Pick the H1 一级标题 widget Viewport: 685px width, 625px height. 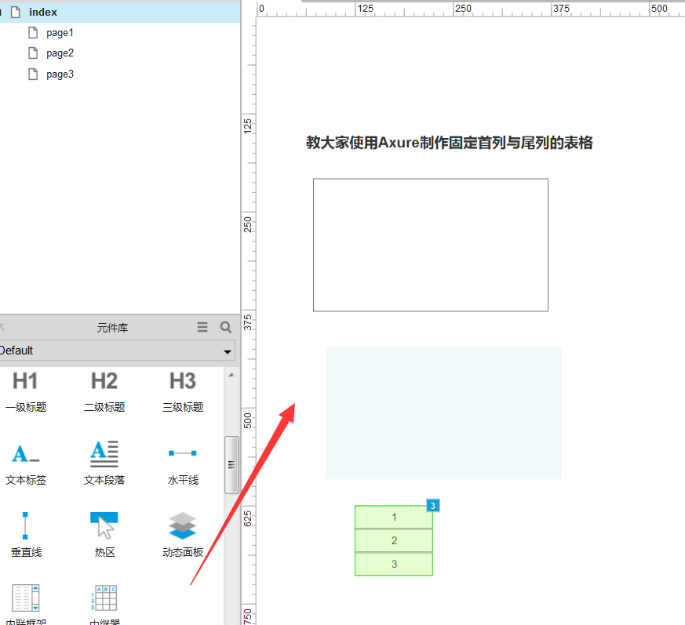pyautogui.click(x=25, y=392)
